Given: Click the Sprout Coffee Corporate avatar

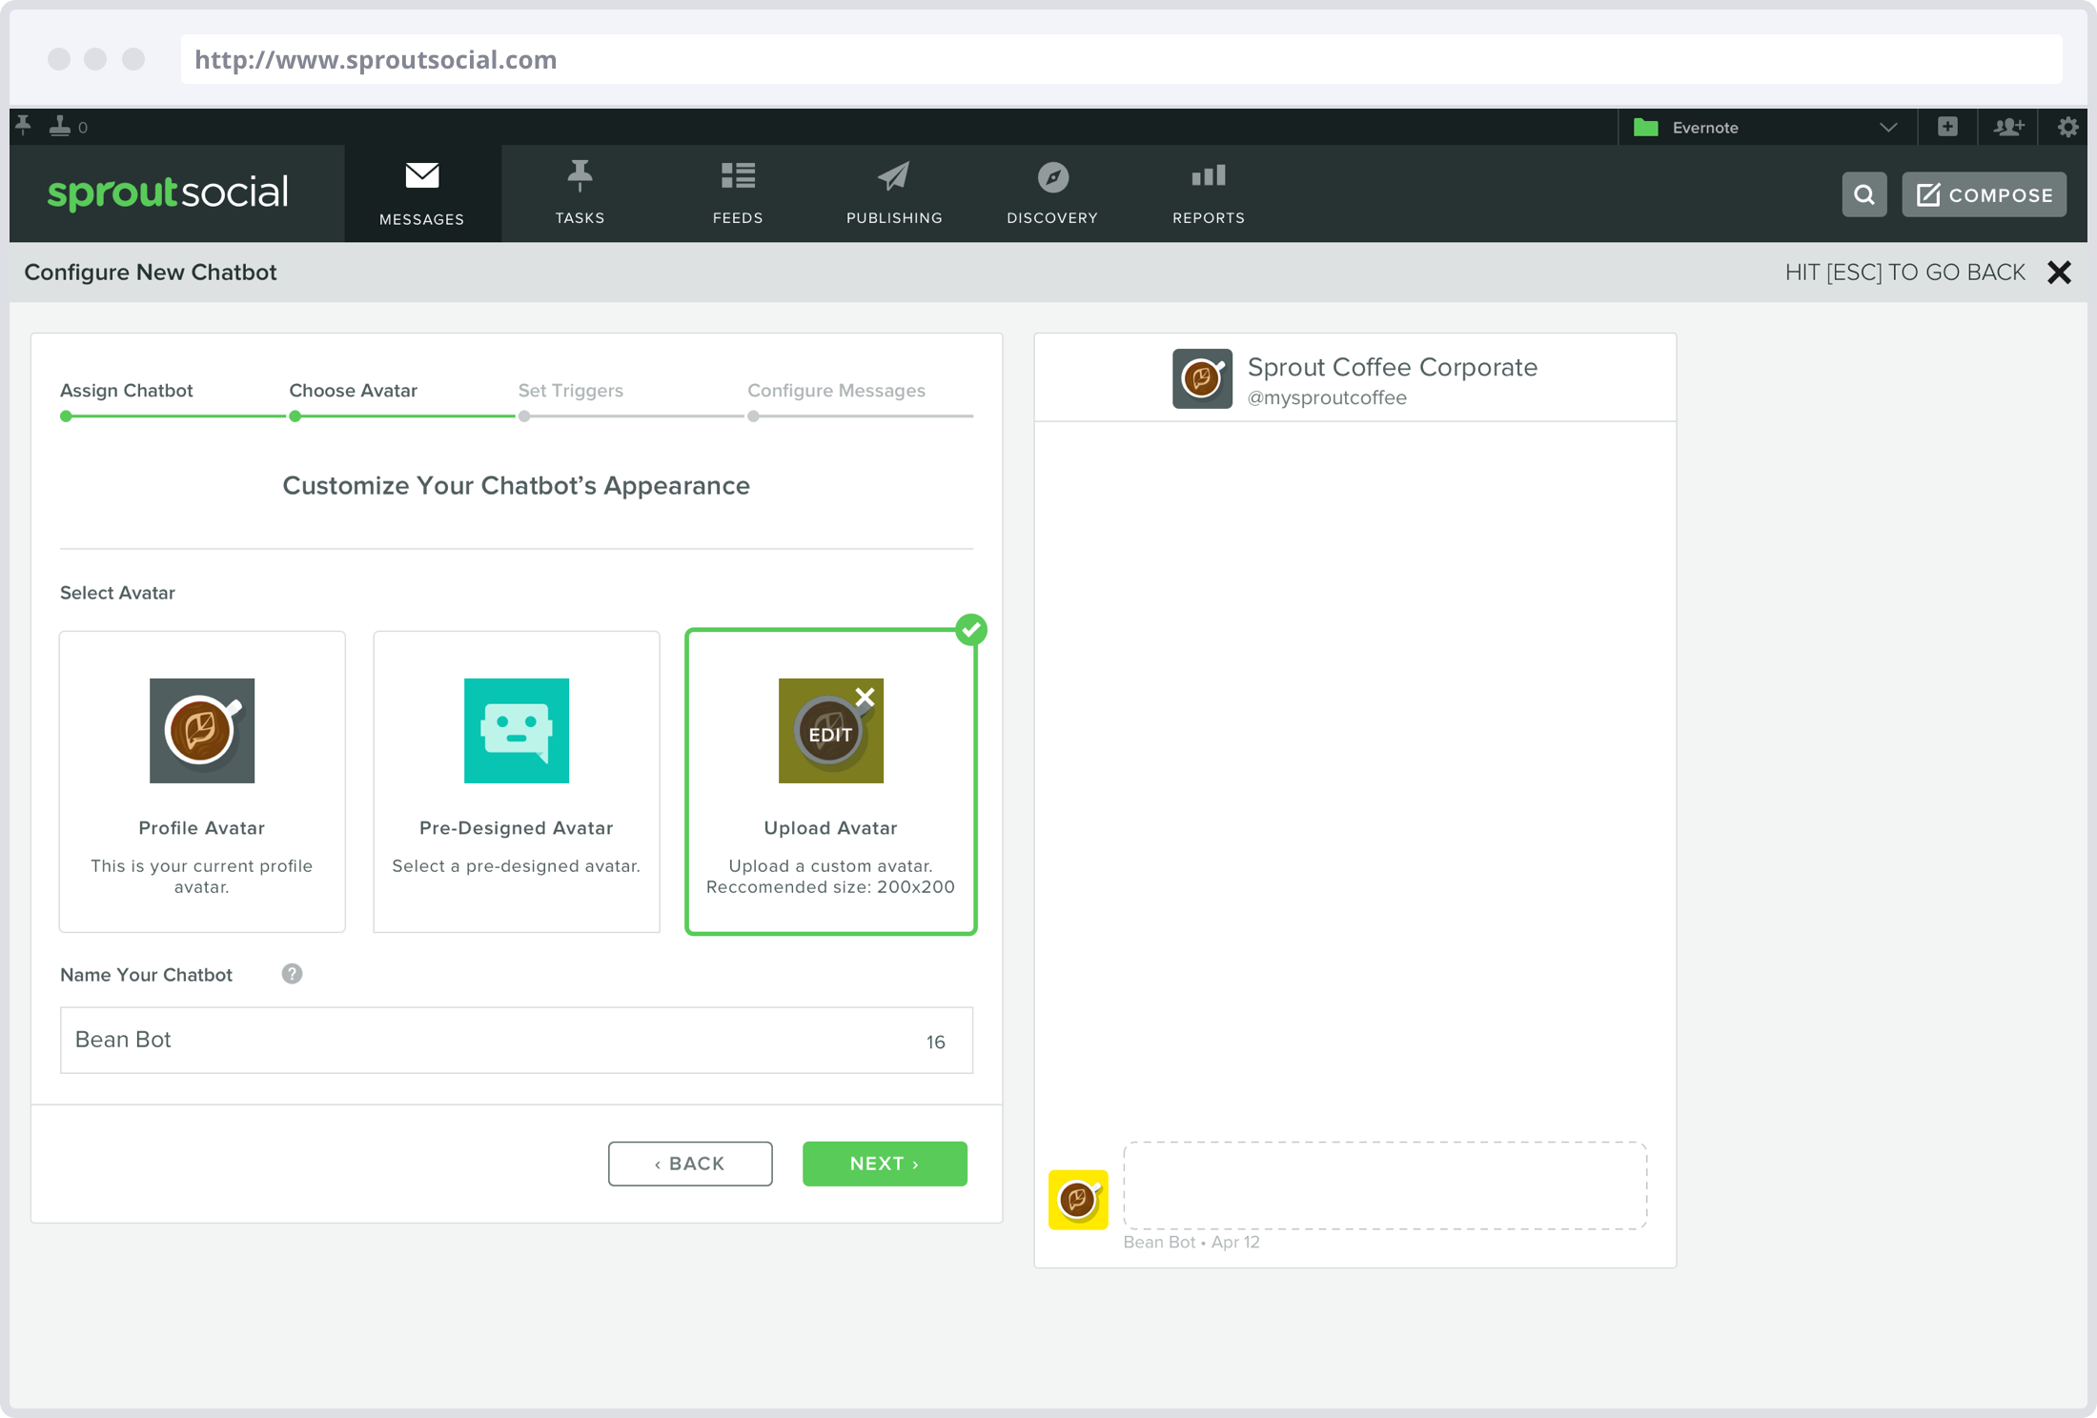Looking at the screenshot, I should pyautogui.click(x=1202, y=378).
